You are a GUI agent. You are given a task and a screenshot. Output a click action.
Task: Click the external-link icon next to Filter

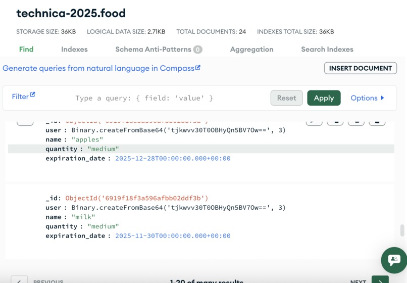(32, 95)
